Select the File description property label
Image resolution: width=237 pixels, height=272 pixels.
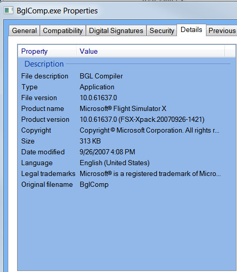tap(45, 76)
